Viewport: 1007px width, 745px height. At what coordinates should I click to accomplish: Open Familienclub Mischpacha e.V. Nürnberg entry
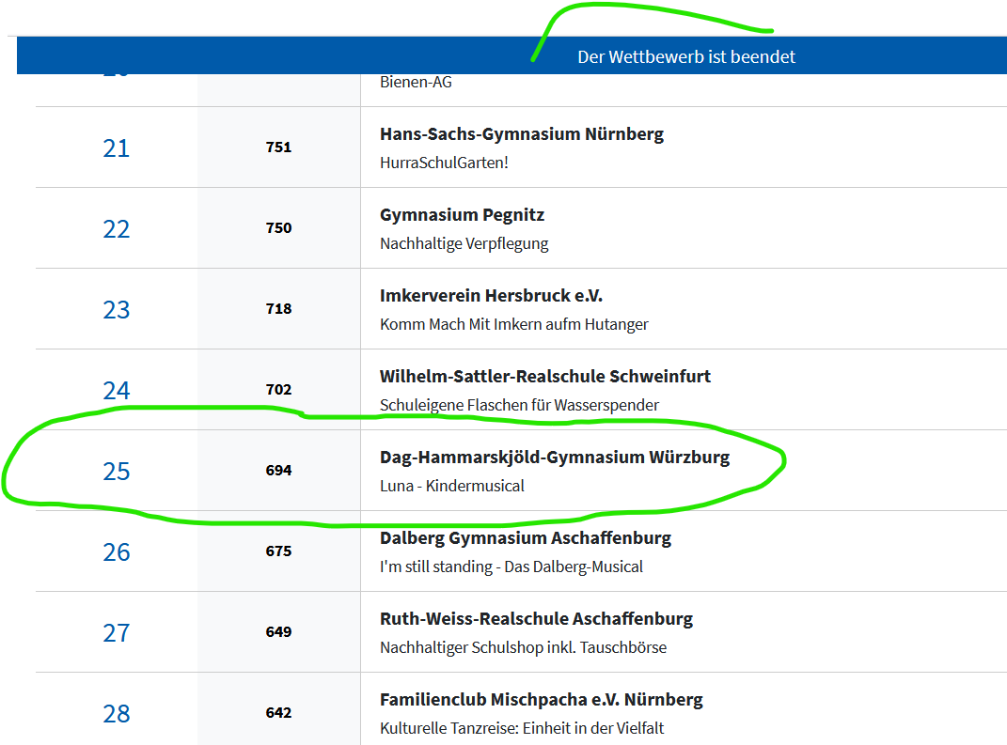point(541,699)
